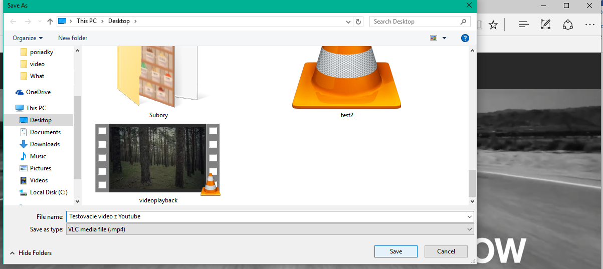Open the File name dropdown arrow
The image size is (603, 269).
(x=469, y=216)
